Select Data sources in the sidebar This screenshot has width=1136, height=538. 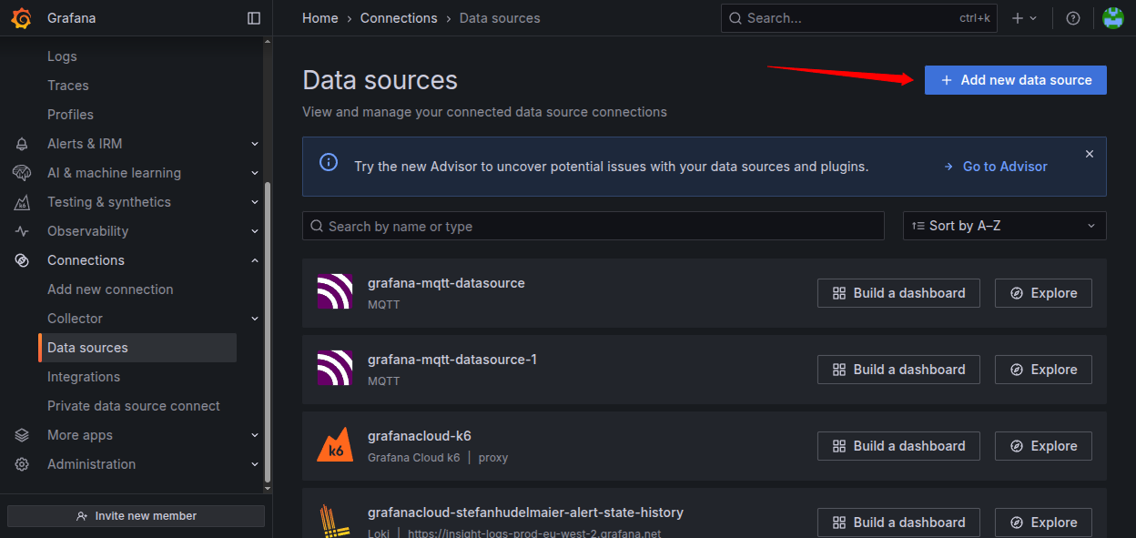tap(137, 348)
